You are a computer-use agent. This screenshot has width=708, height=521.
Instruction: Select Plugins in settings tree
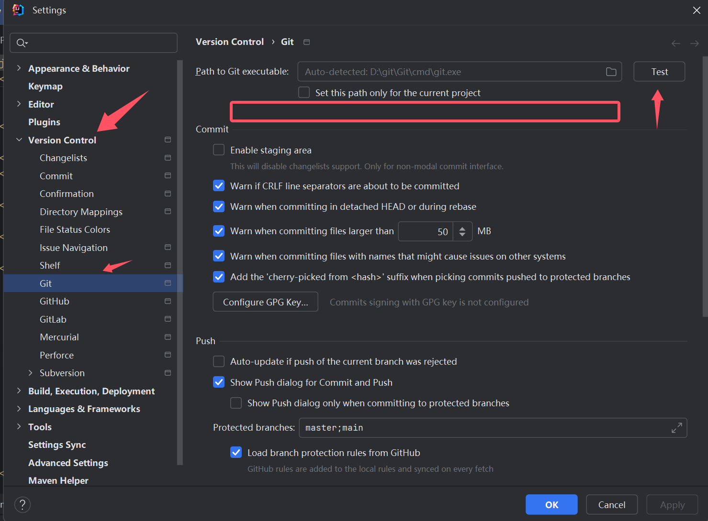point(44,122)
